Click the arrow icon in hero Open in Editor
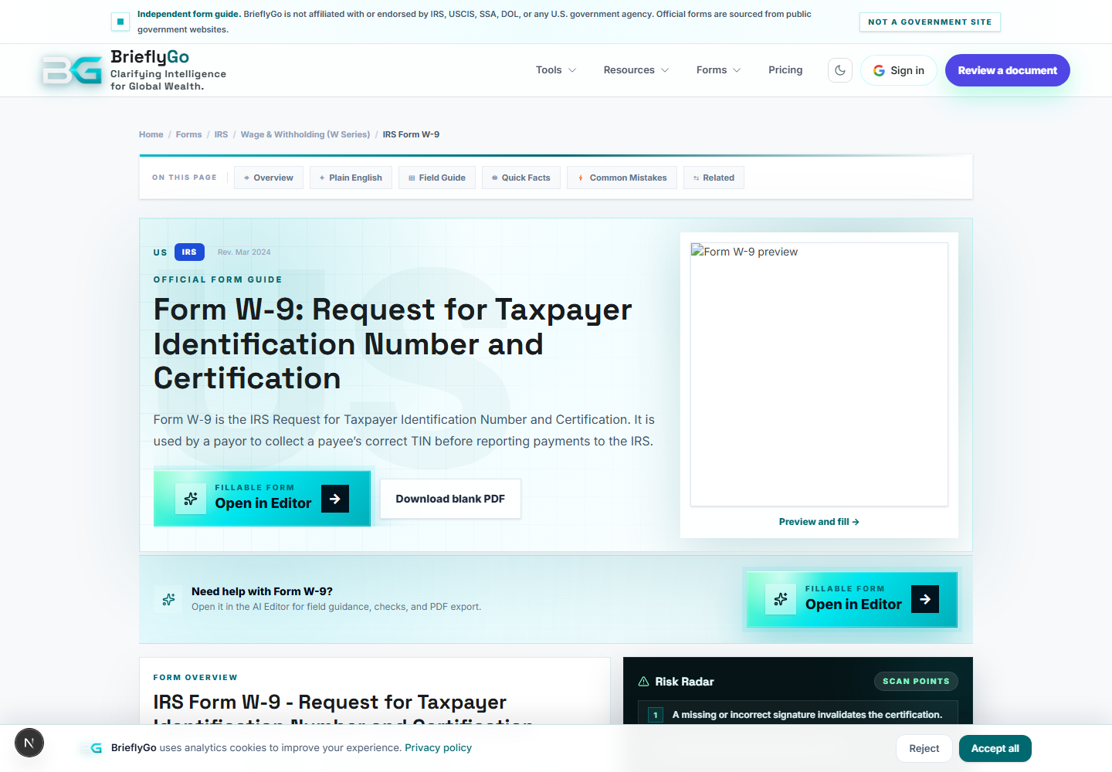The width and height of the screenshot is (1112, 772). (335, 499)
